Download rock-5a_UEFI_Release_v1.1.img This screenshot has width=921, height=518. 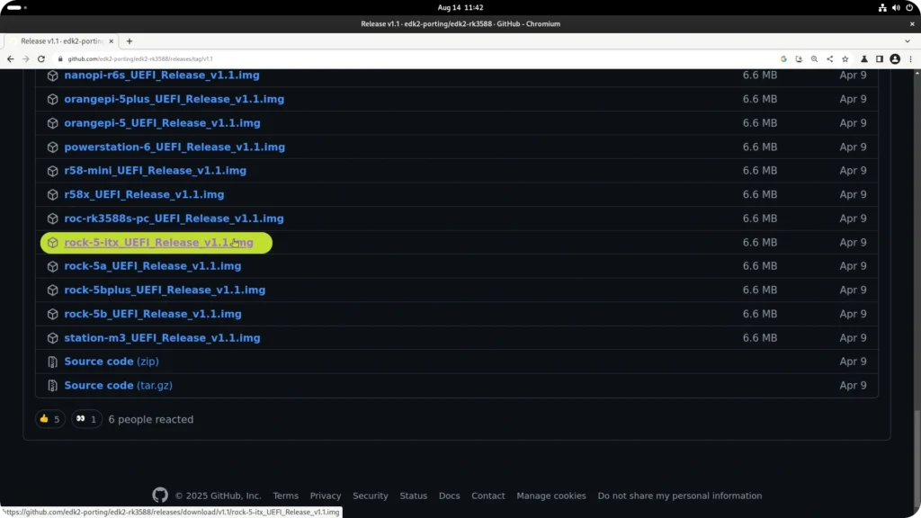[153, 266]
